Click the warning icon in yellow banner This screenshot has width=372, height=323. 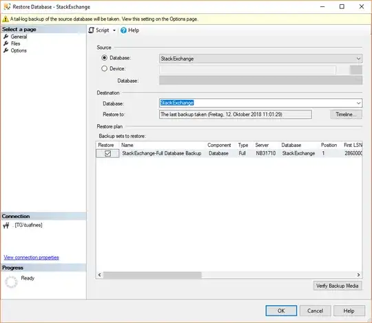(x=6, y=19)
